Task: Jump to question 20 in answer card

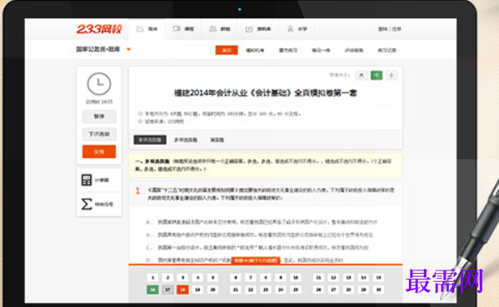Action: point(212,290)
